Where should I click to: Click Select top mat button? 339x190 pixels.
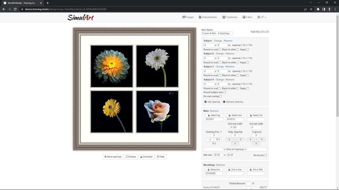214,115
